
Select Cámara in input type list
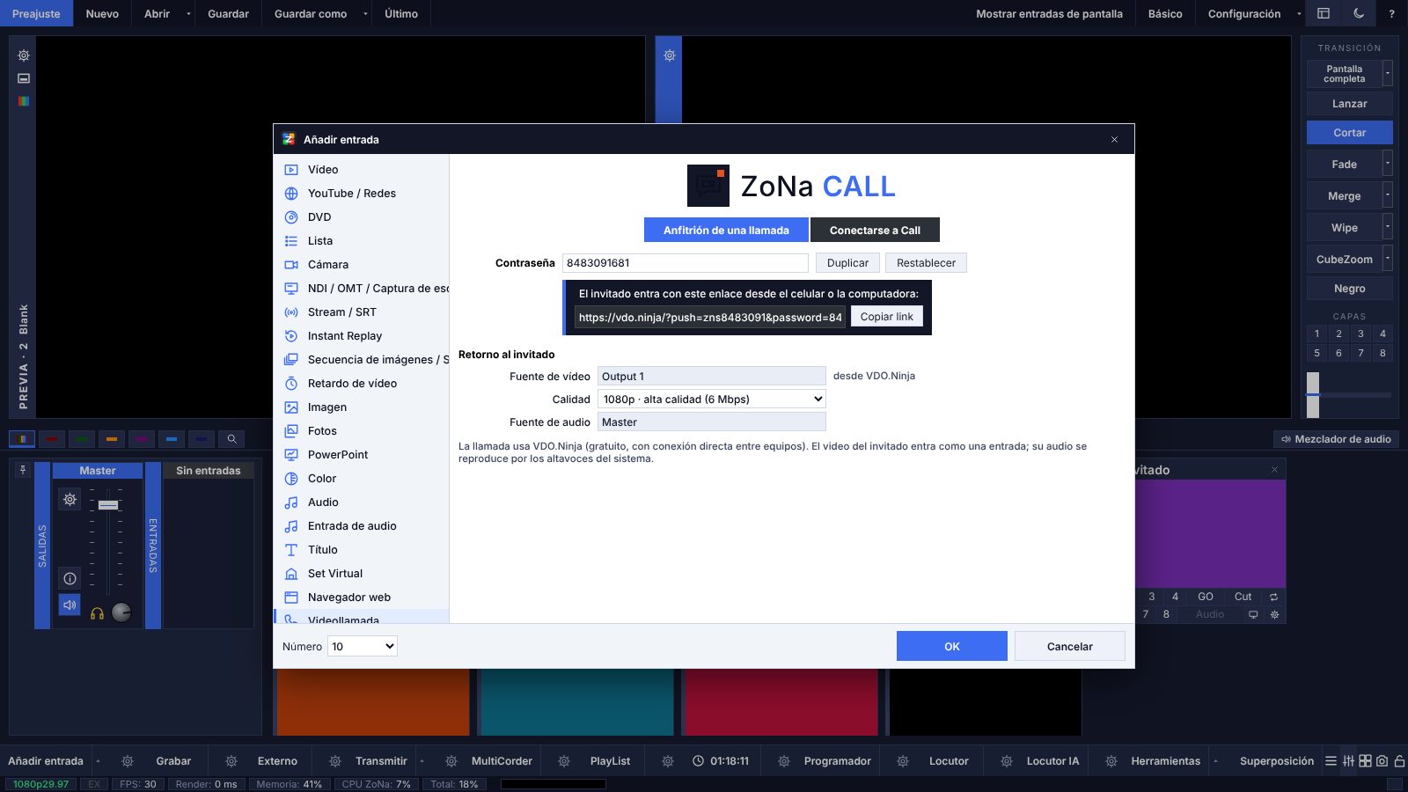[363, 265]
